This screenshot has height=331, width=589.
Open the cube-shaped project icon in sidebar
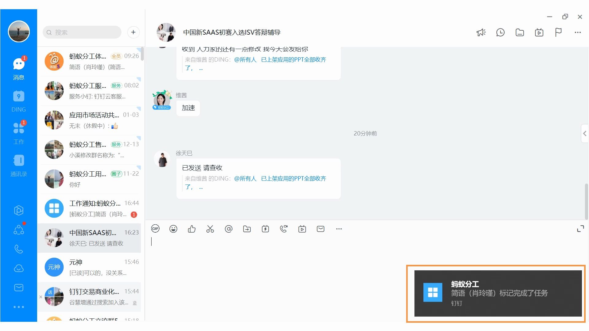pyautogui.click(x=19, y=210)
